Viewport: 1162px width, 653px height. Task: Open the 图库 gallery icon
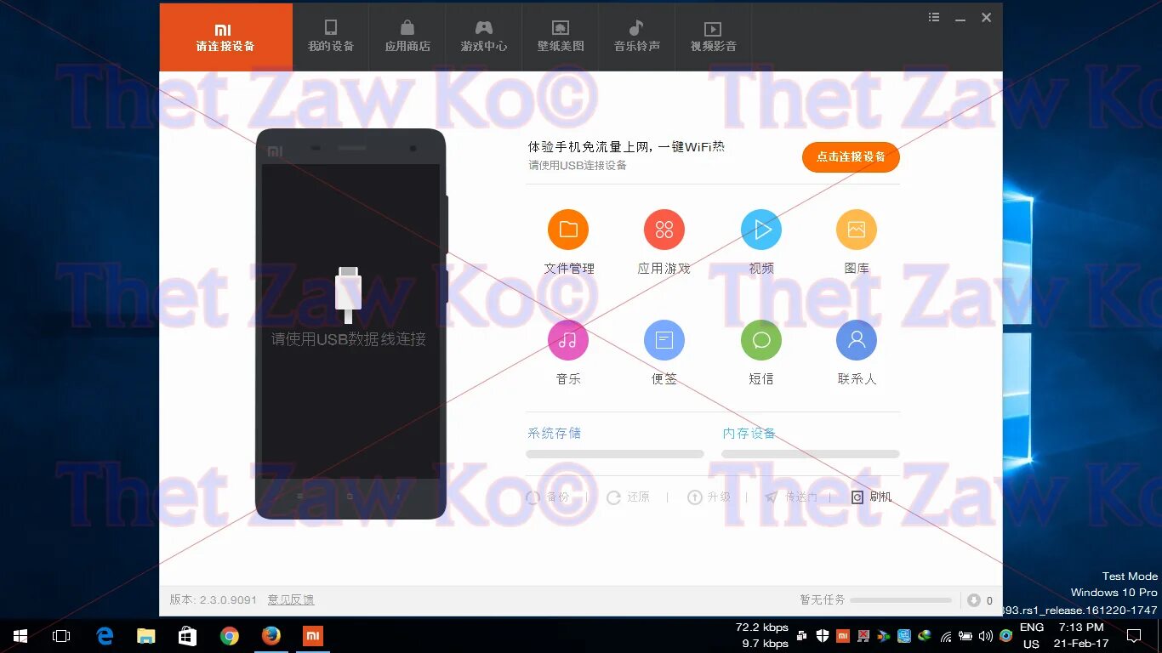[857, 230]
